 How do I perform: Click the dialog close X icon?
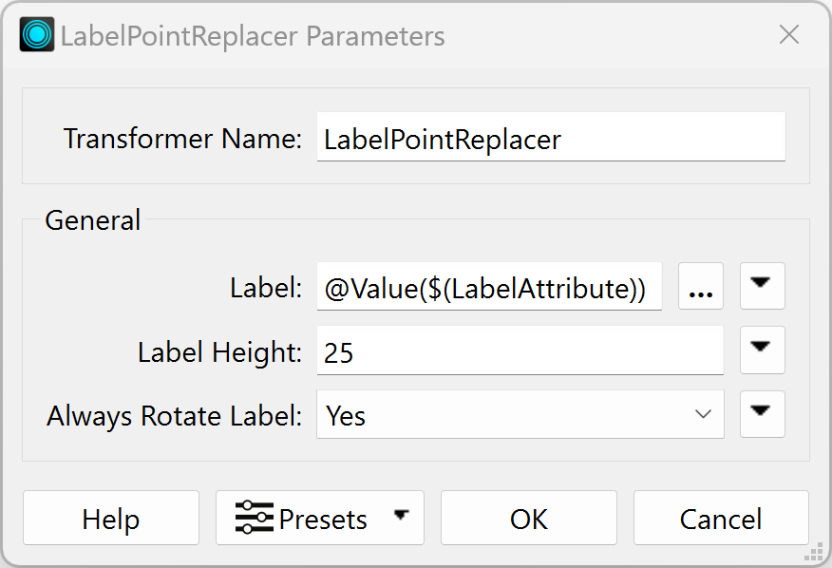[x=789, y=35]
